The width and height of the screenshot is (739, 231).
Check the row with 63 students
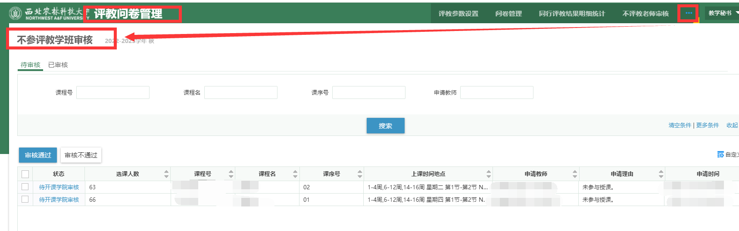pos(25,187)
